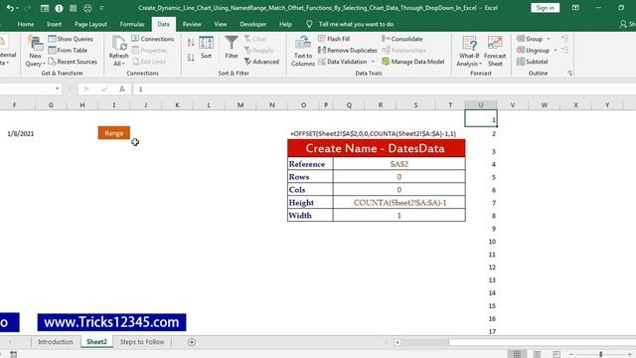Open Ribbon Display Options icon
636x358 pixels.
point(575,8)
